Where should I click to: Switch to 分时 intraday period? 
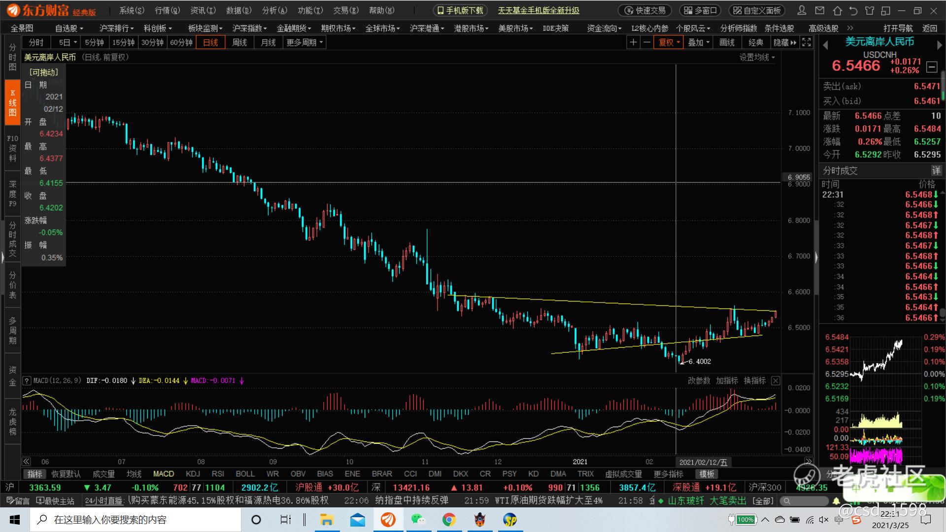point(36,42)
